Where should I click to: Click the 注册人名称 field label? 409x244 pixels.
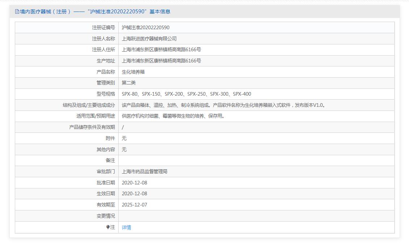pyautogui.click(x=103, y=39)
